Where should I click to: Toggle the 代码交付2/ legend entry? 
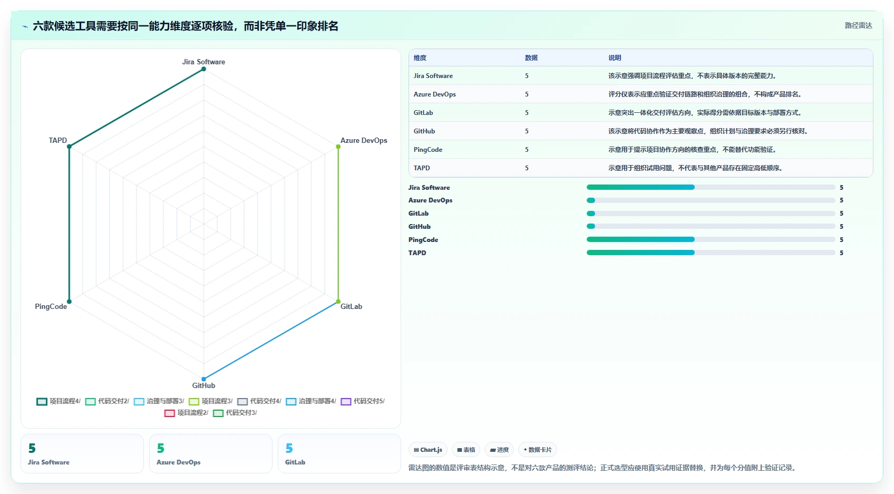point(107,401)
